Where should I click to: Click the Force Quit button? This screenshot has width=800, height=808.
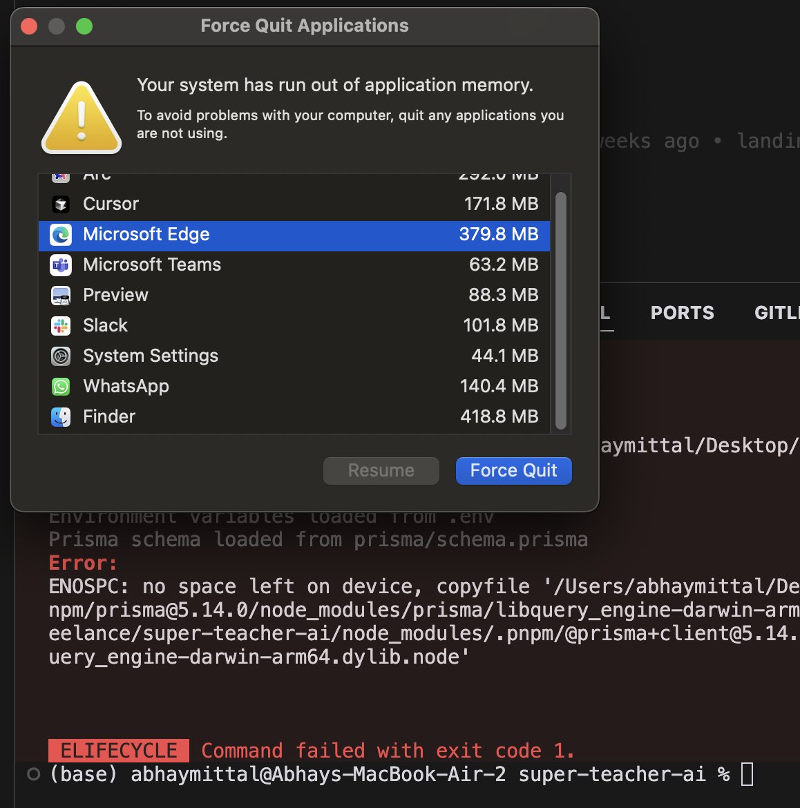tap(513, 471)
